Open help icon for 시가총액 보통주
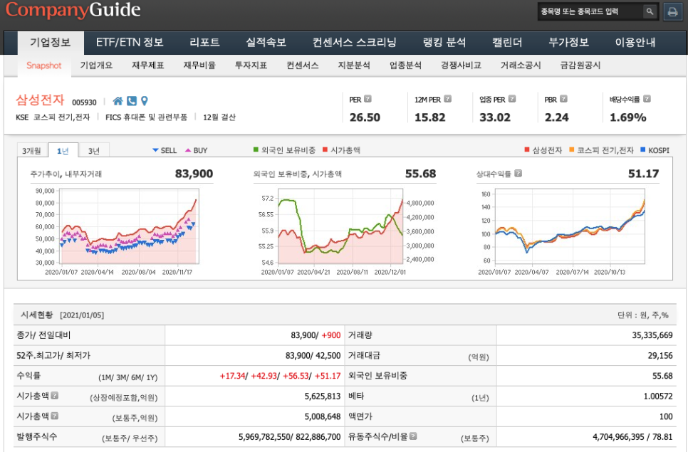This screenshot has height=452, width=688. 54,416
